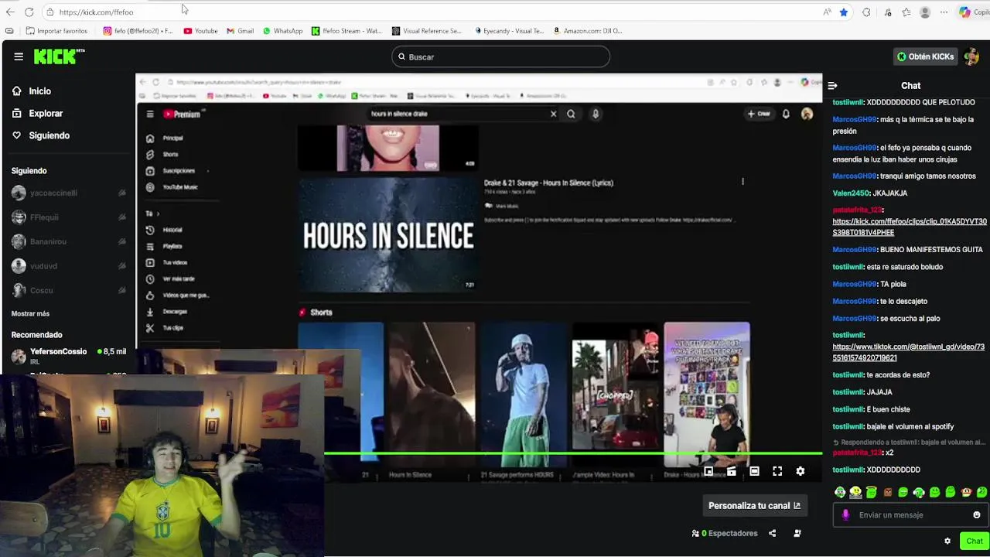Open FFlequii followed channel
This screenshot has height=557, width=990.
[x=68, y=217]
